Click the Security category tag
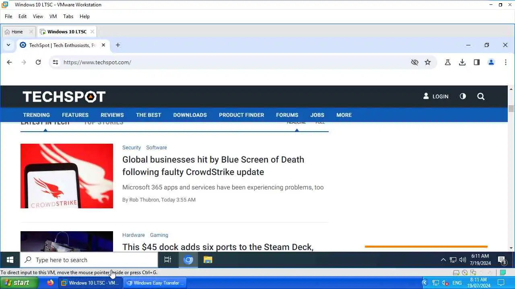The height and width of the screenshot is (289, 515). 132,148
